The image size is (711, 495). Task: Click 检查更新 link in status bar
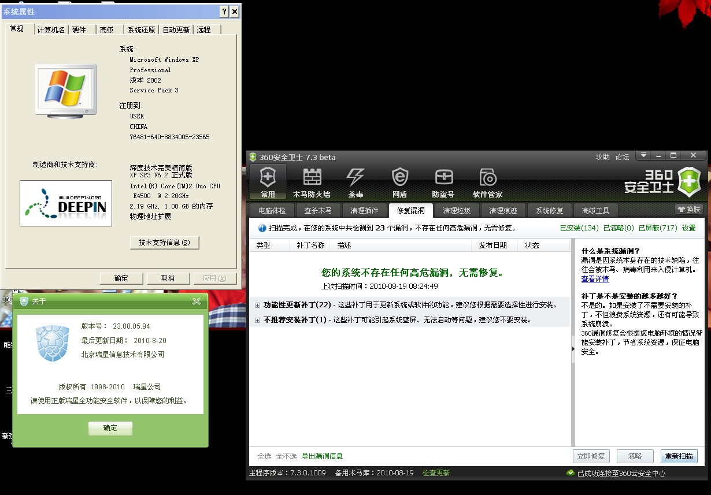[x=436, y=473]
